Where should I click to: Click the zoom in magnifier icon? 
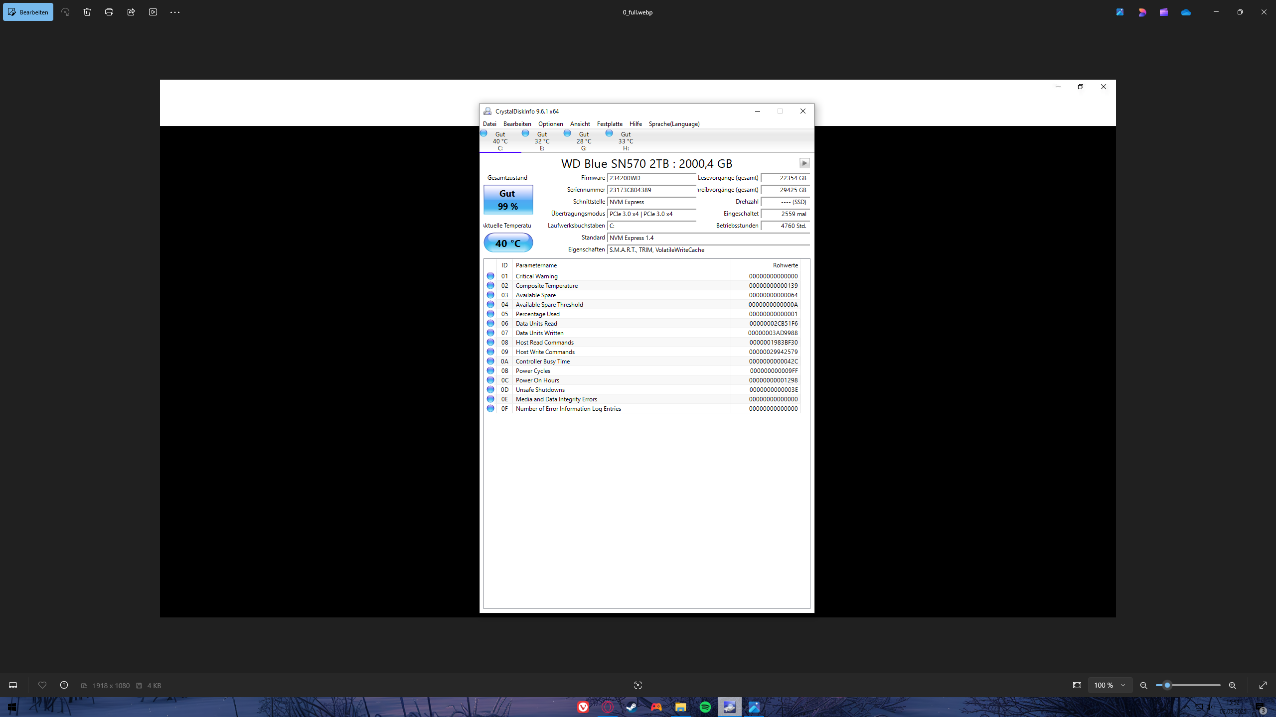(x=1232, y=685)
